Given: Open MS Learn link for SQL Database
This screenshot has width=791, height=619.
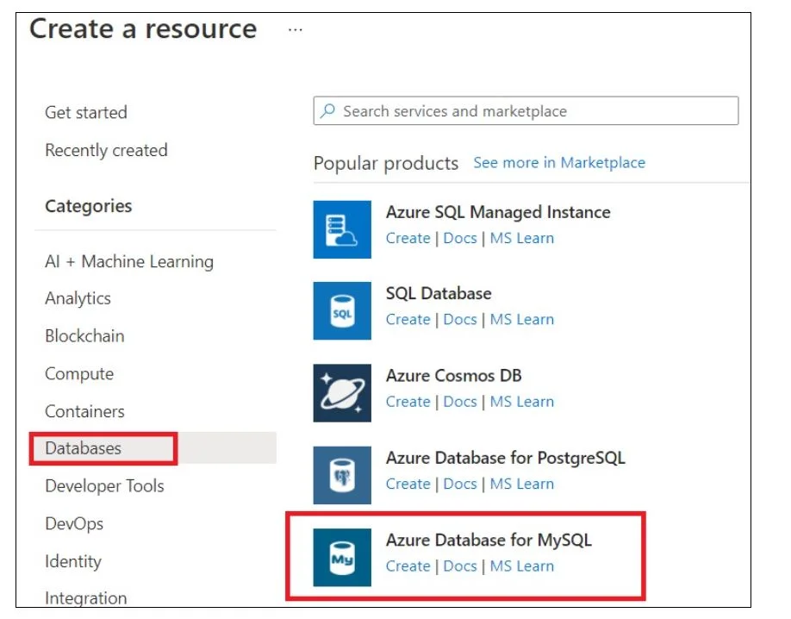Looking at the screenshot, I should point(521,320).
